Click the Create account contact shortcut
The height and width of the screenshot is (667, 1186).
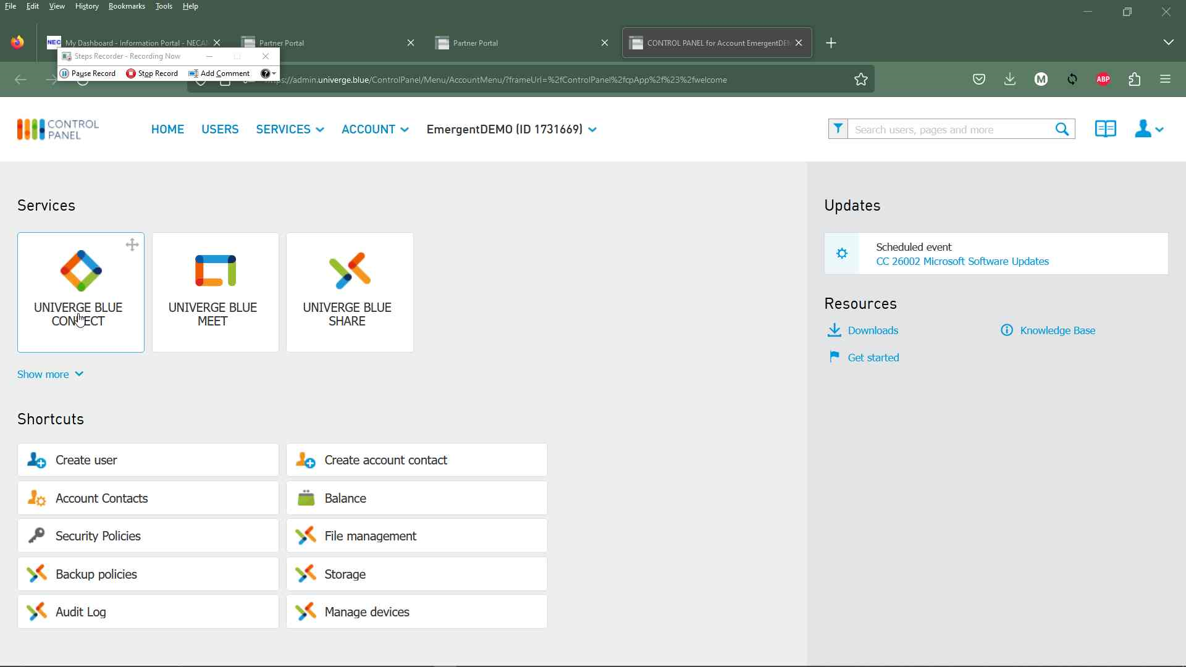(417, 460)
